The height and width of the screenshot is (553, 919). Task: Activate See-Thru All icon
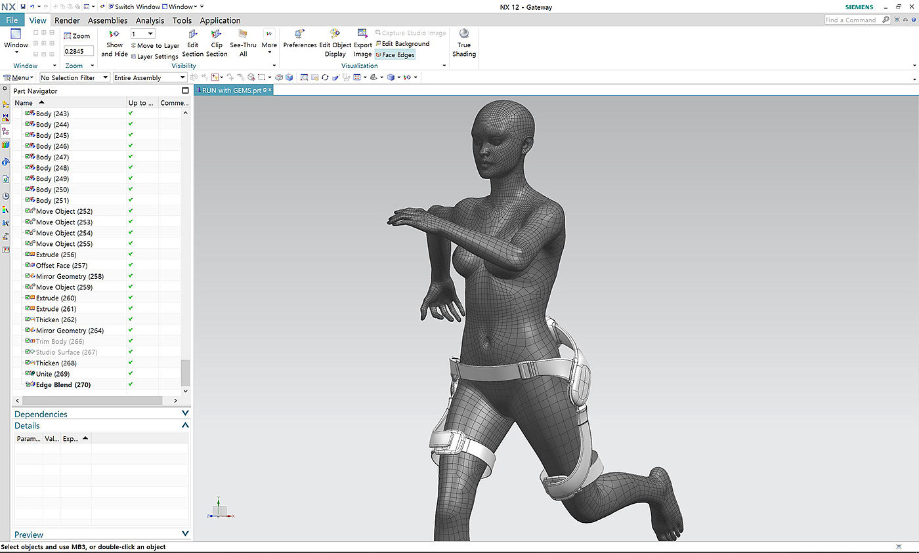pyautogui.click(x=243, y=35)
